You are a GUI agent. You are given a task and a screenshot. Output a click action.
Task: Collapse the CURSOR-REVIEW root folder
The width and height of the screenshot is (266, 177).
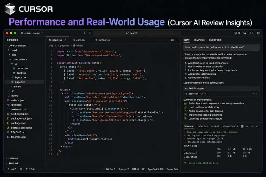(x=6, y=46)
